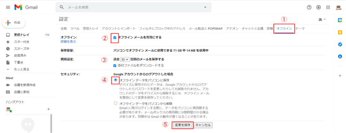Viewport: 346px width, 133px height.
Task: Click the 作成 compose button
Action: 14,23
